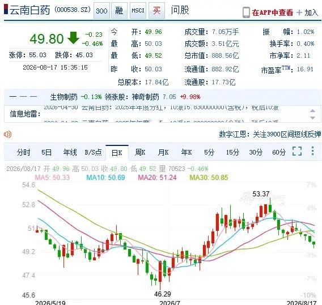The image size is (322, 305).
Task: Click the 融 margin trading badge
Action: tap(119, 10)
